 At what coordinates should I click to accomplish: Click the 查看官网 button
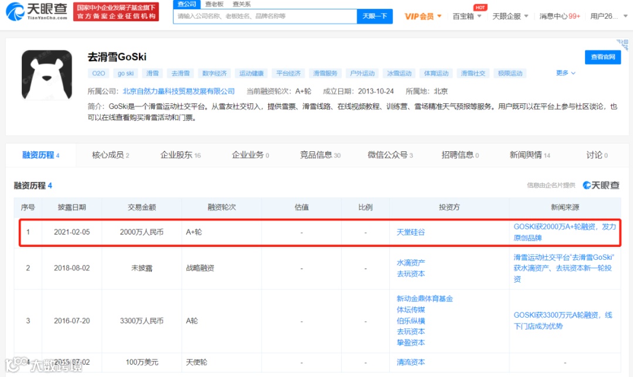point(603,57)
